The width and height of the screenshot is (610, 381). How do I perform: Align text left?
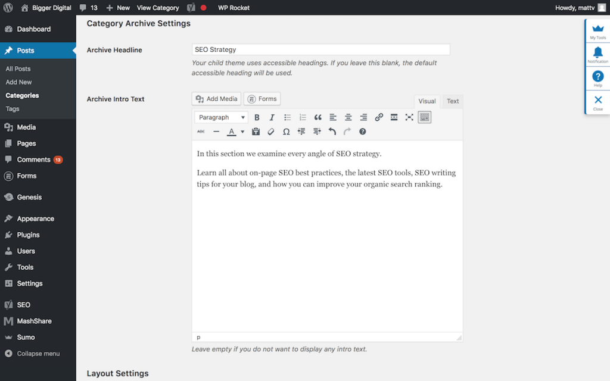(x=333, y=117)
